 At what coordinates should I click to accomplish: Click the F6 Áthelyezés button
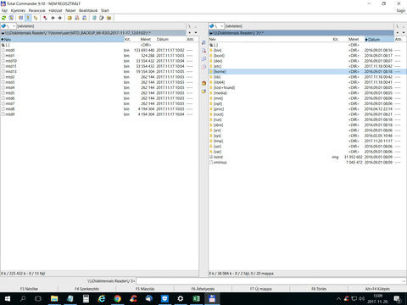coord(203,289)
